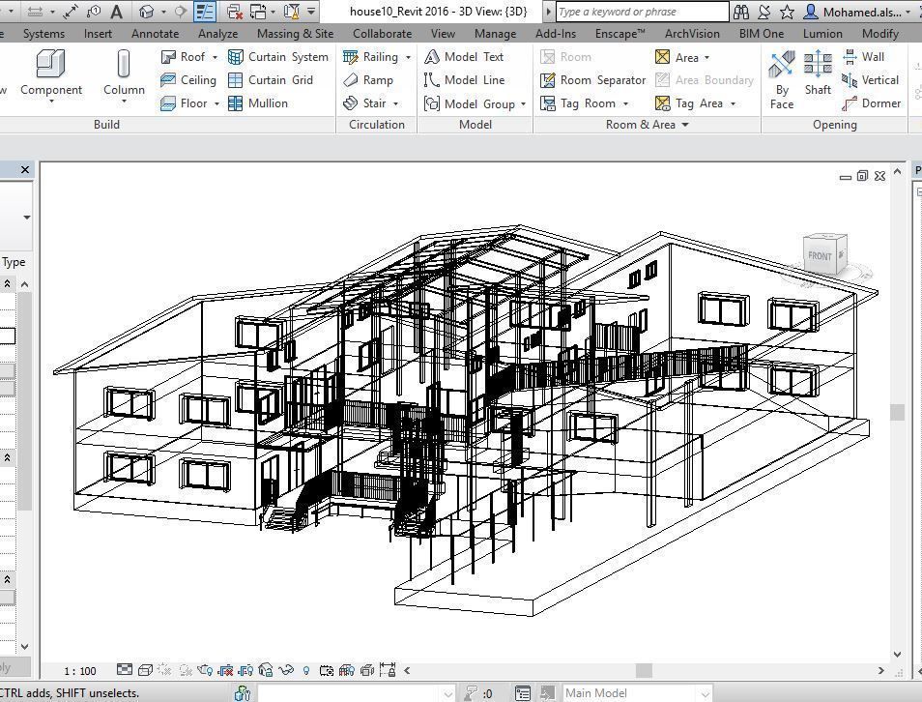This screenshot has width=922, height=702.
Task: Click the Tag by Category quick access icon
Action: [x=94, y=12]
